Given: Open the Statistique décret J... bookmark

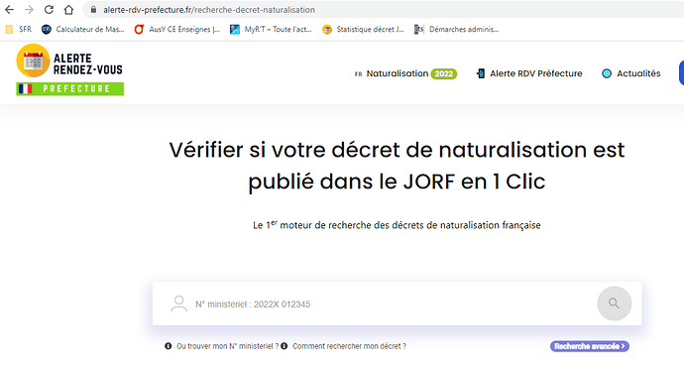Looking at the screenshot, I should [x=364, y=29].
